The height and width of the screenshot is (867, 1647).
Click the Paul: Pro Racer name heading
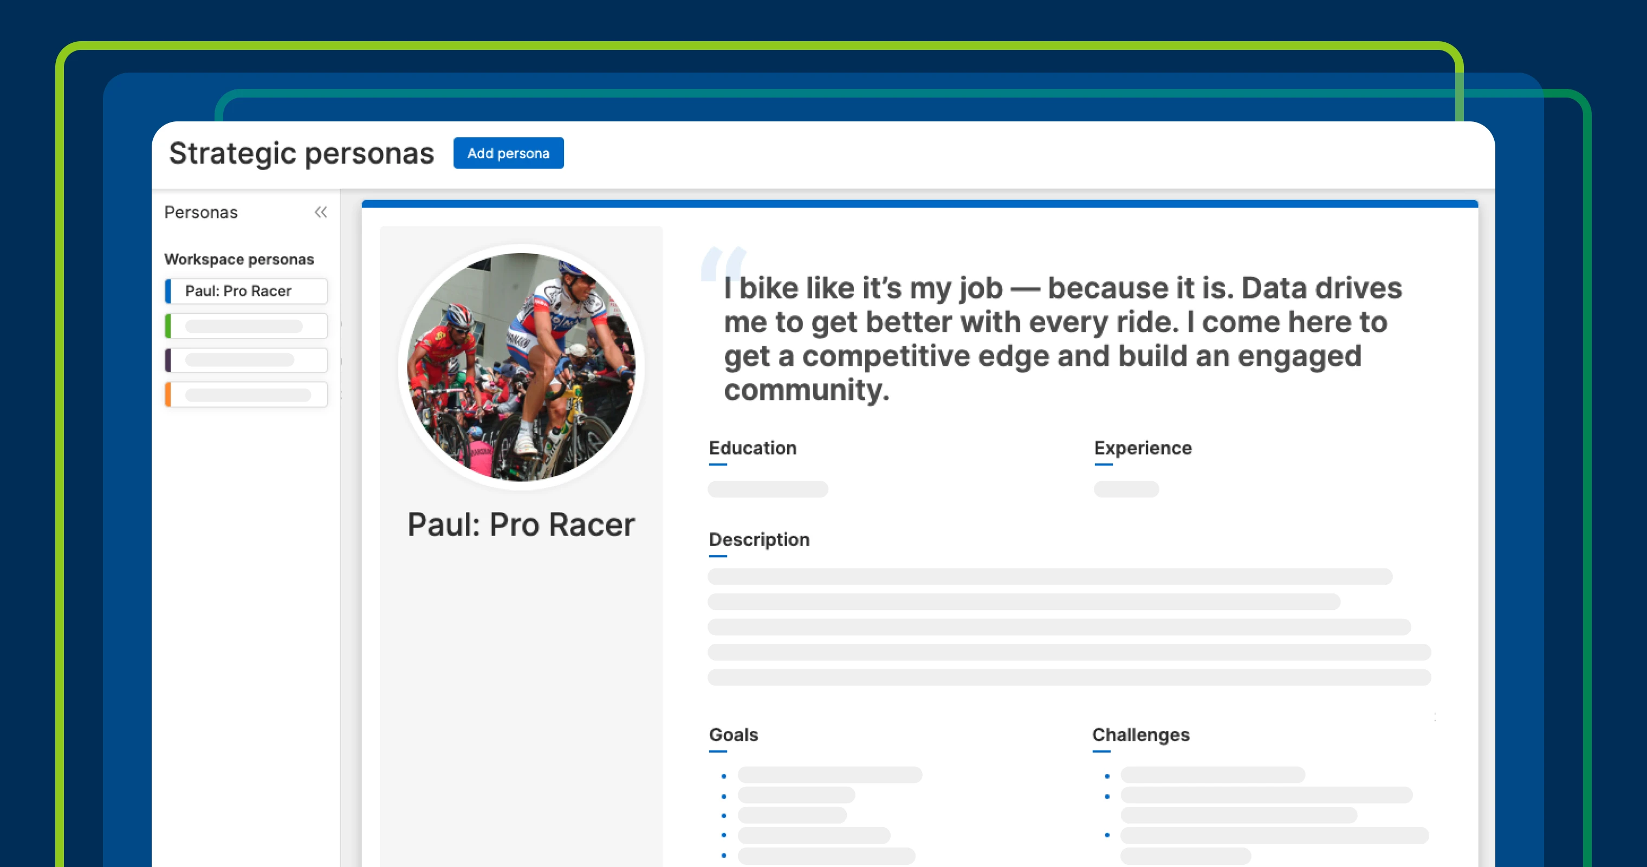pyautogui.click(x=521, y=525)
